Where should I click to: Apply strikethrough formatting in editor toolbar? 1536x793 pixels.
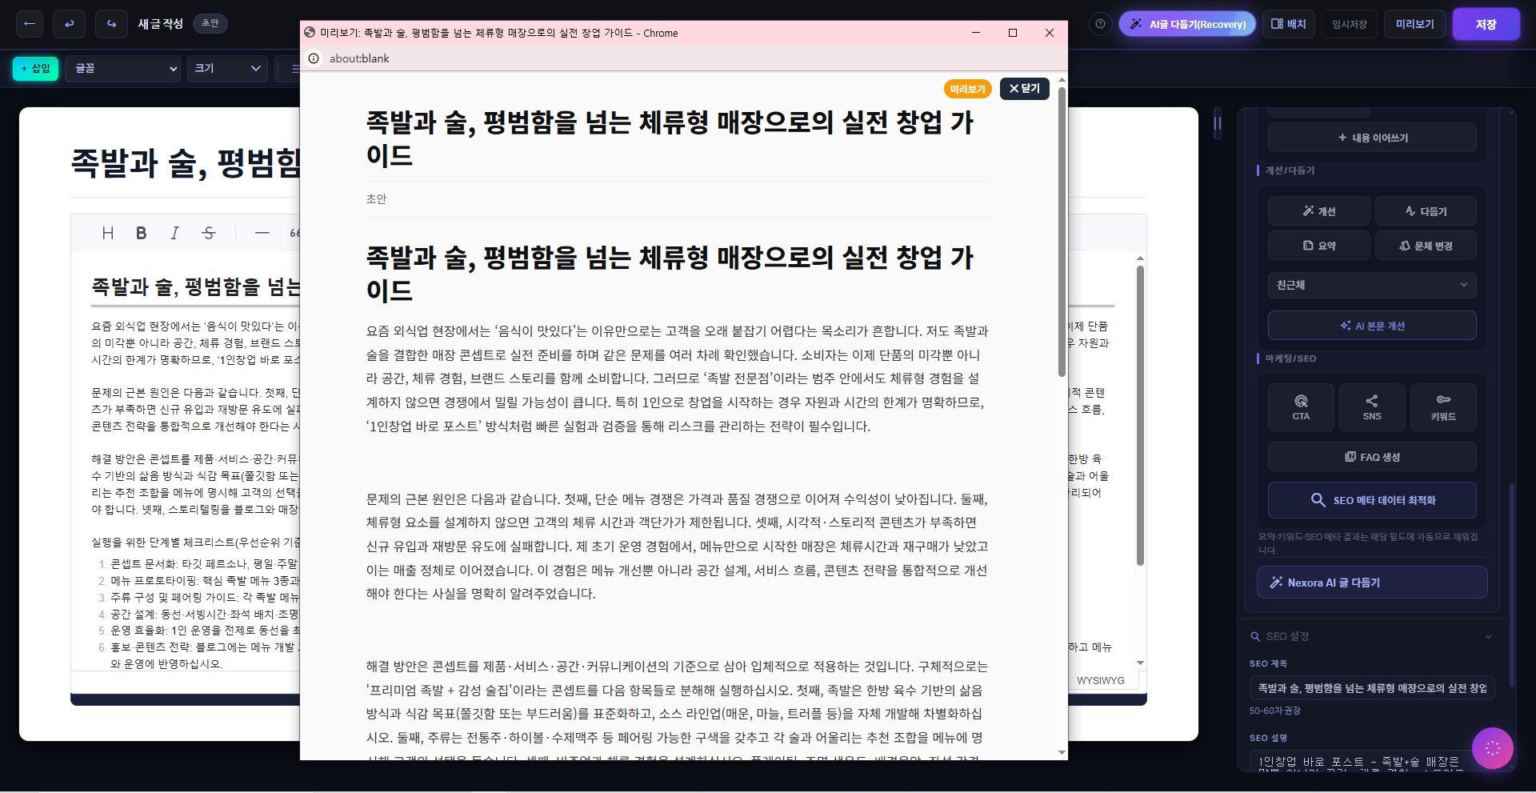(209, 233)
